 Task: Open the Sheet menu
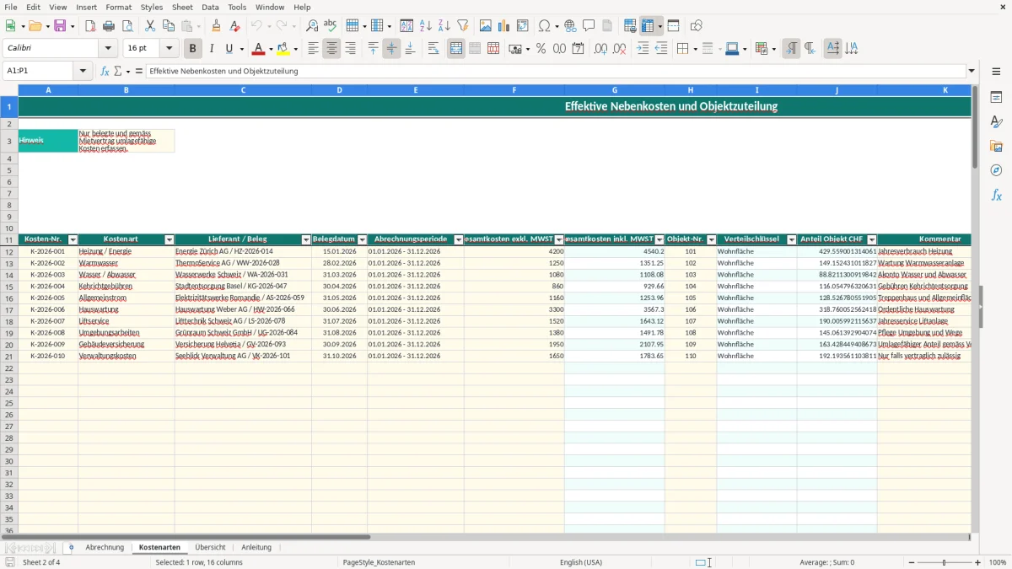click(x=182, y=7)
